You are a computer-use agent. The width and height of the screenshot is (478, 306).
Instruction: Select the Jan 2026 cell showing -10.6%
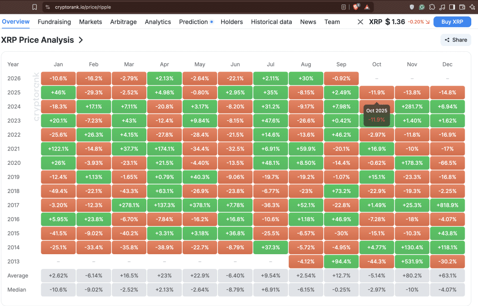(58, 79)
